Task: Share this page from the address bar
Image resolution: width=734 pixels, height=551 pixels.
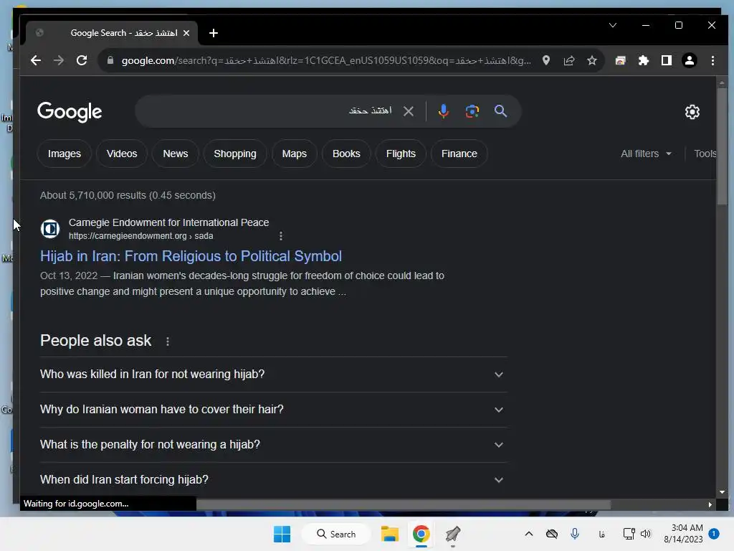Action: tap(568, 60)
